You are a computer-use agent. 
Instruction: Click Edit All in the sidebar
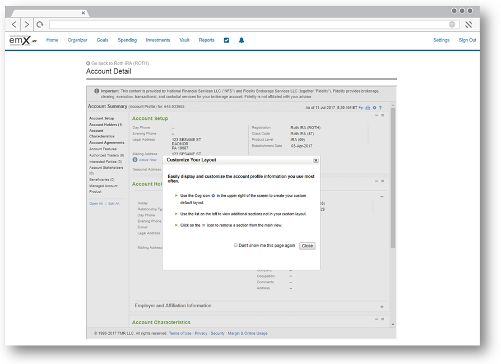tap(114, 204)
